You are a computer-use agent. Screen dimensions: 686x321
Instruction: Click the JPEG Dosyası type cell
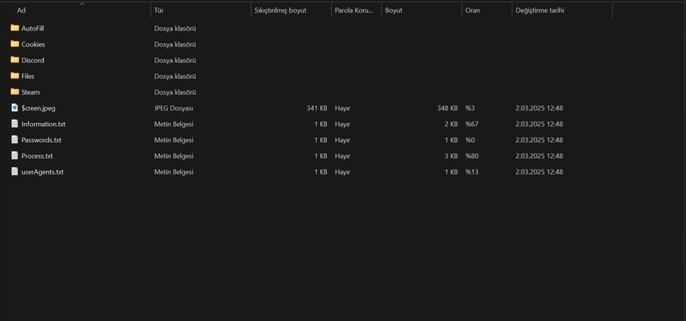click(x=174, y=108)
